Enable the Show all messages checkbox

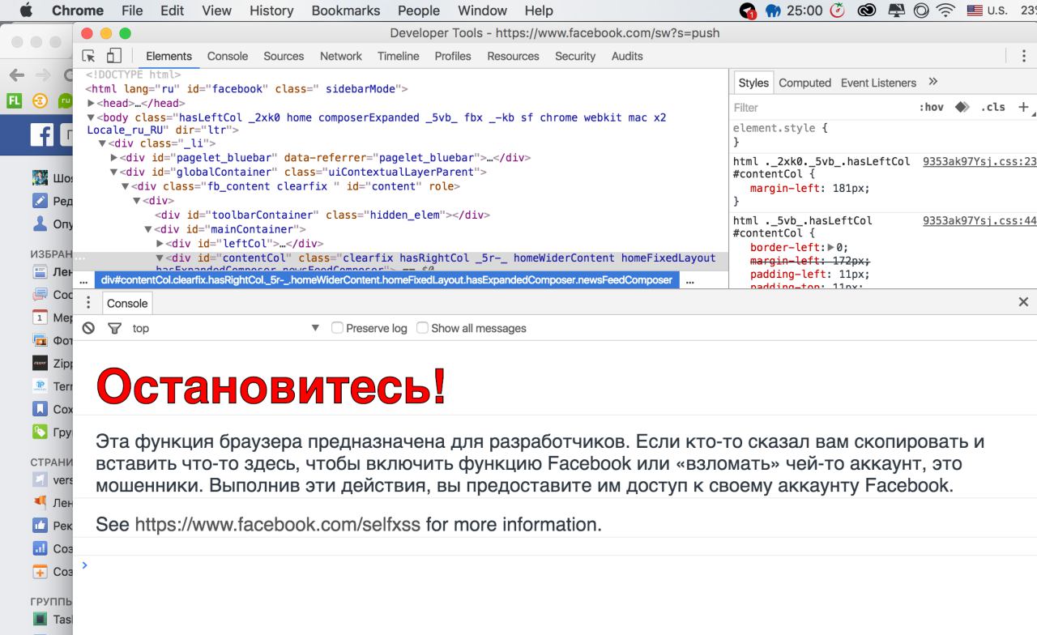(x=422, y=328)
